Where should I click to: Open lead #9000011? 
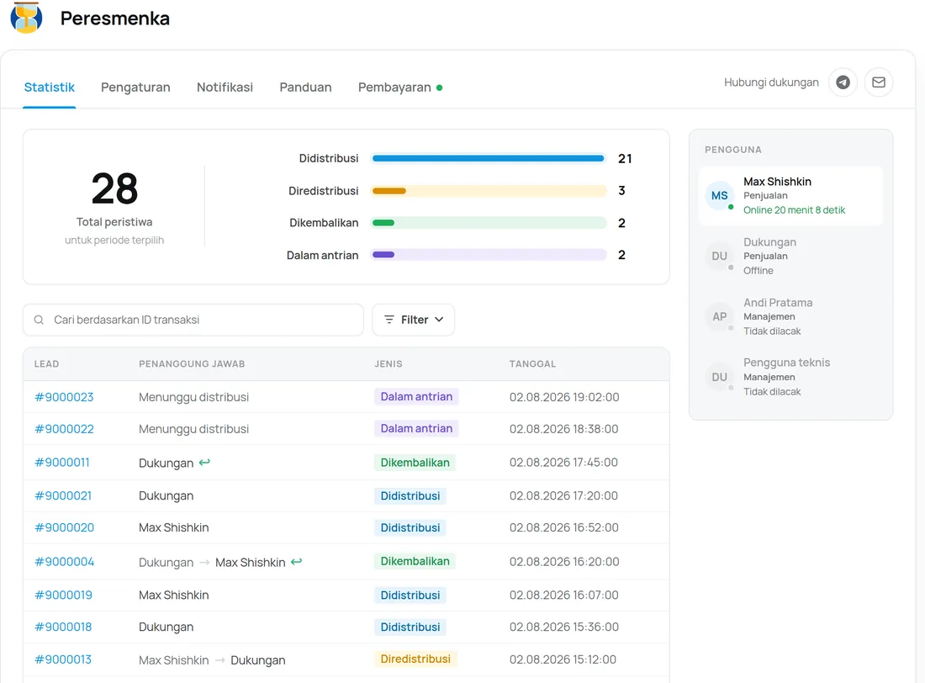[62, 463]
